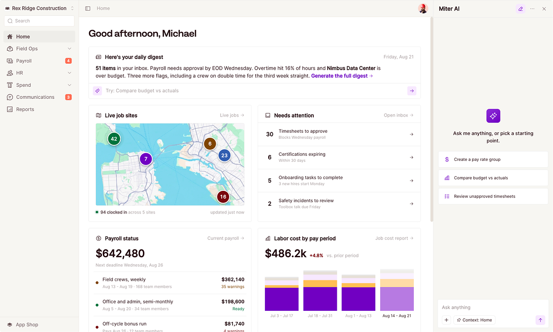The width and height of the screenshot is (553, 332).
Task: Open Field crews, weekly payroll row
Action: point(170,283)
